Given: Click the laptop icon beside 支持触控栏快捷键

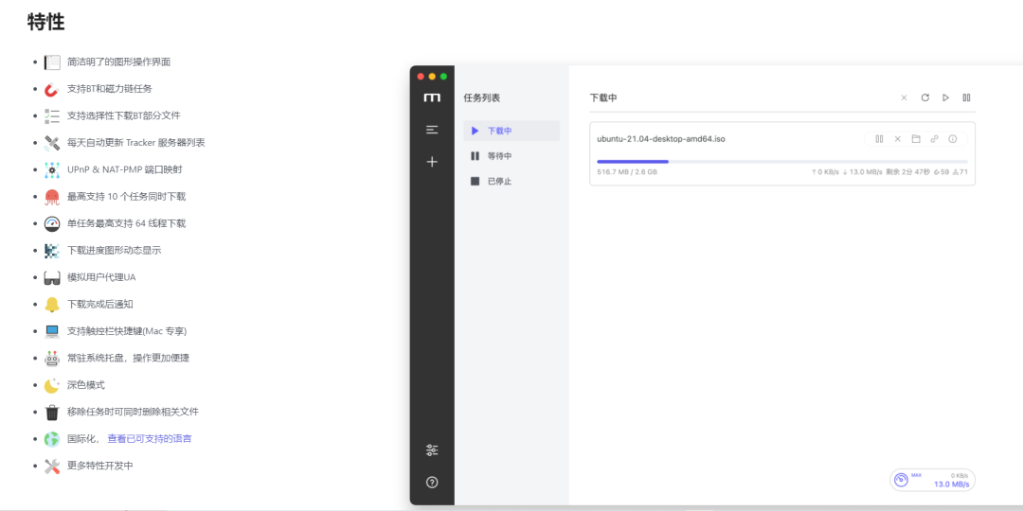Looking at the screenshot, I should click(52, 331).
